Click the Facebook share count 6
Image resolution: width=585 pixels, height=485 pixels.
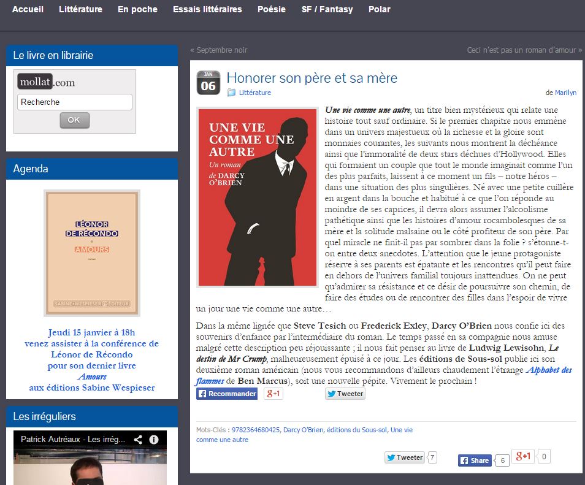(x=502, y=460)
